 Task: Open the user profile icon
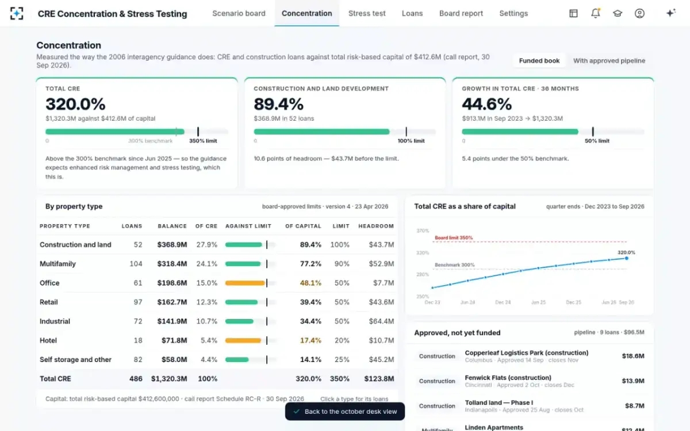pos(639,13)
